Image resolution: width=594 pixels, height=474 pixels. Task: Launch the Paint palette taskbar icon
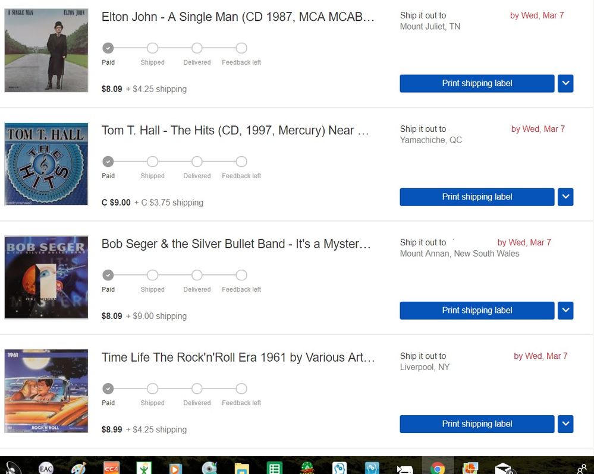(x=79, y=469)
